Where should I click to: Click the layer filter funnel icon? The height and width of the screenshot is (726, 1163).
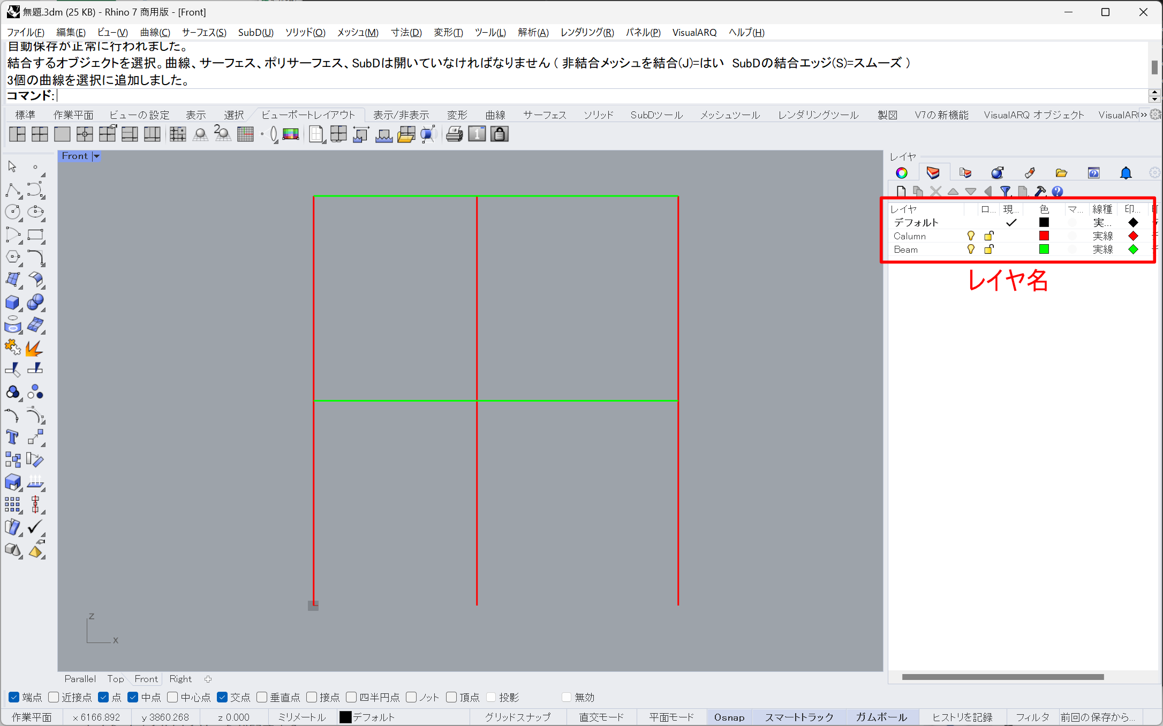(x=1005, y=192)
